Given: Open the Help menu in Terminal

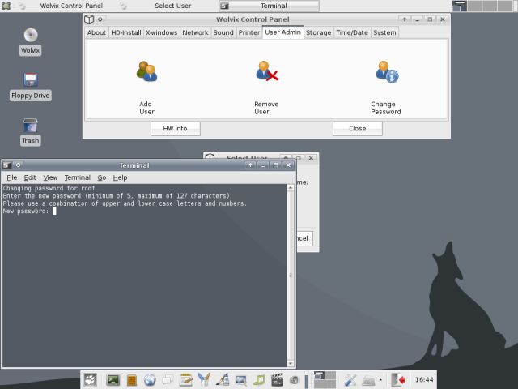Looking at the screenshot, I should 120,177.
